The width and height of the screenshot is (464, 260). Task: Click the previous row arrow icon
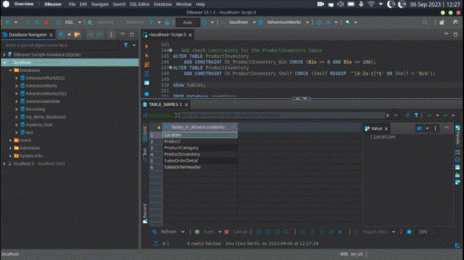312,232
